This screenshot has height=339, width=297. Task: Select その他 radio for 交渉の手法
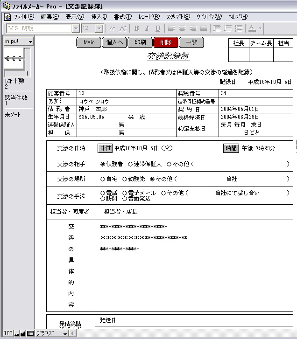tap(163, 193)
